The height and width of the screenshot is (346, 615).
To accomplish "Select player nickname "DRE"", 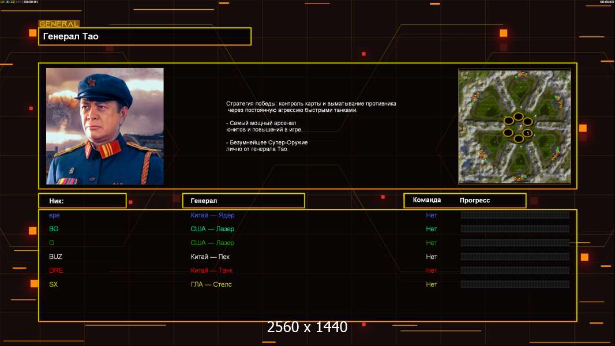I will 56,270.
